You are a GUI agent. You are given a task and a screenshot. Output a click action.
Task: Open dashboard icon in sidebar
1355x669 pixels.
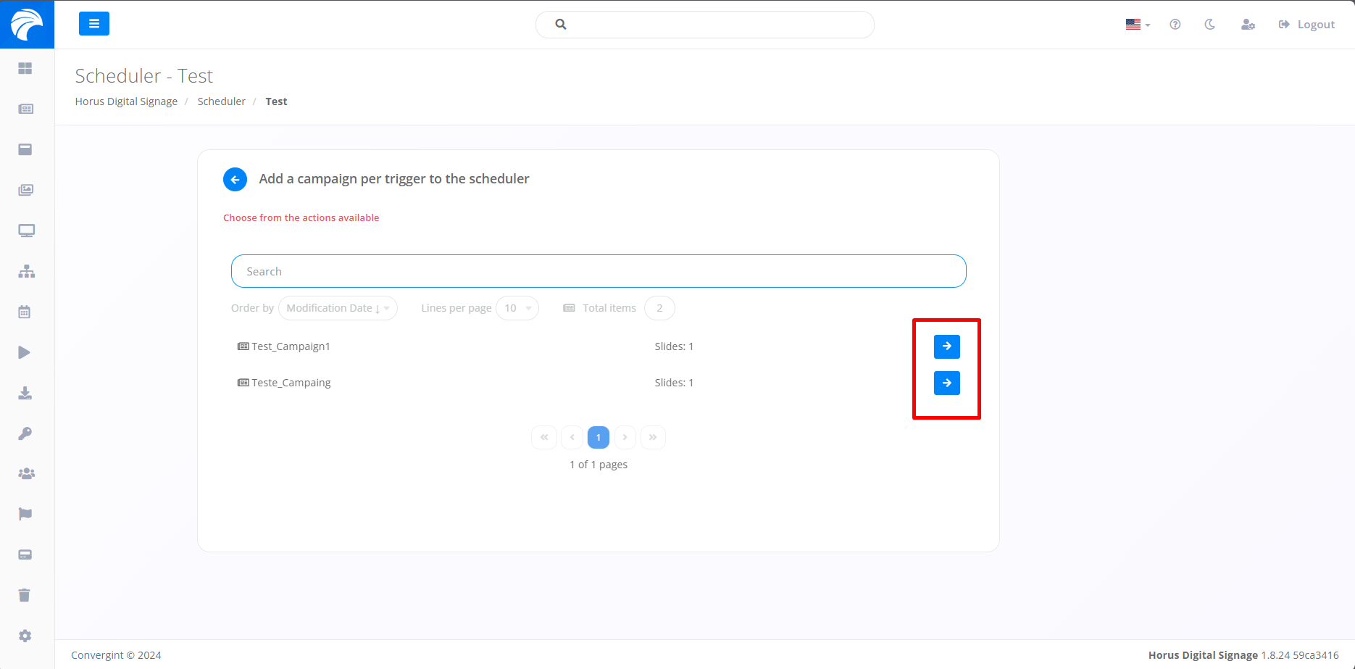pyautogui.click(x=25, y=68)
